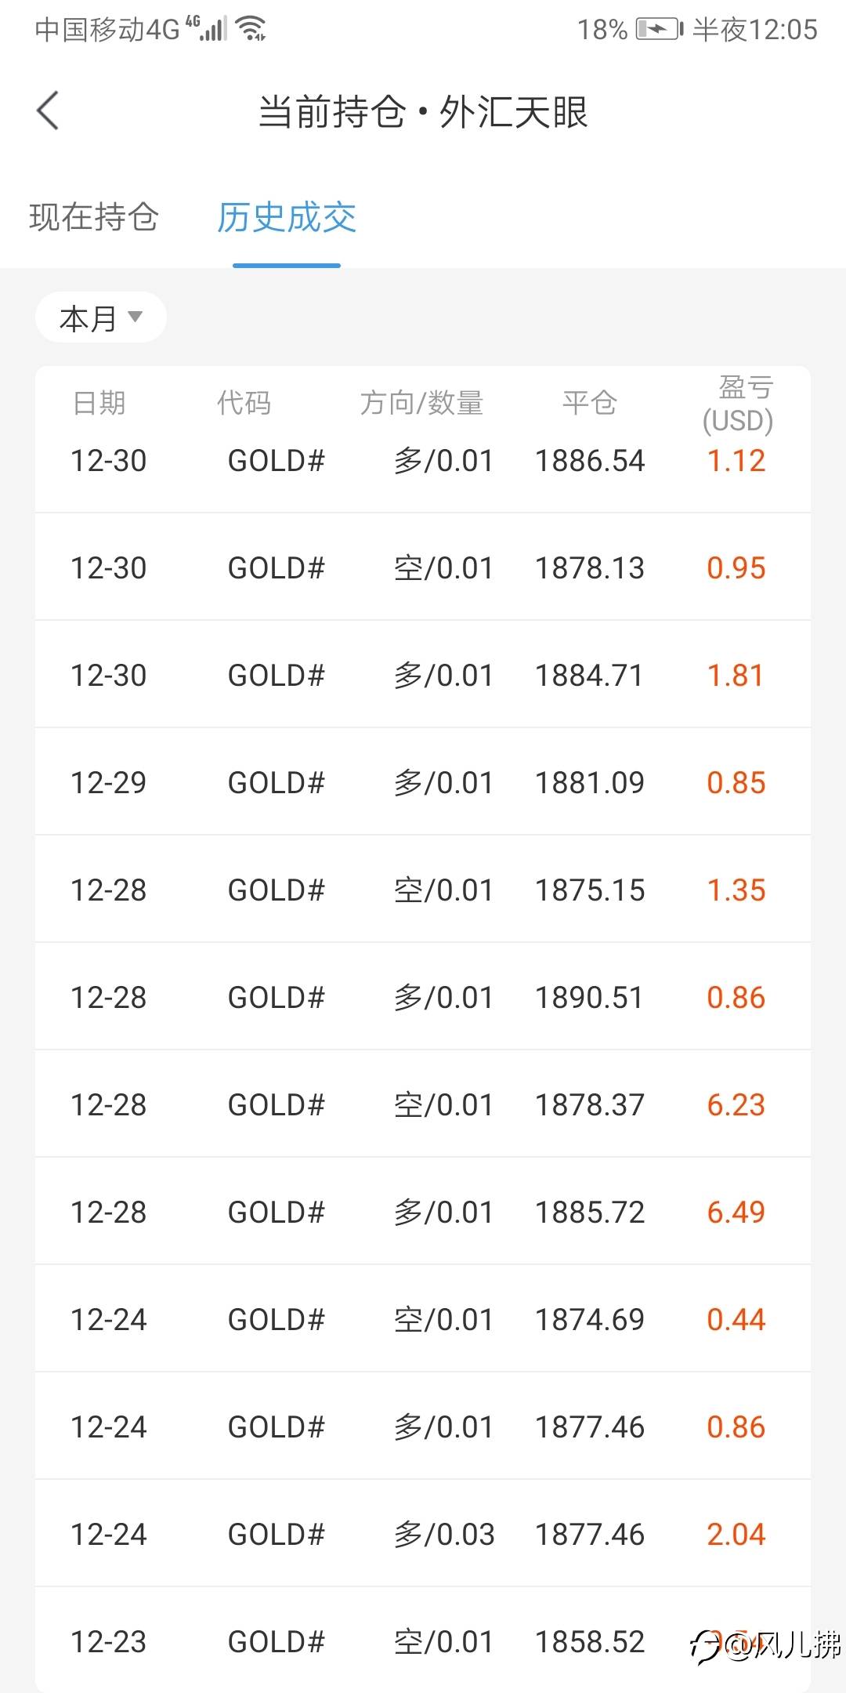The image size is (846, 1693).
Task: Open the 12-30 trade closed at 1886.54
Action: [423, 461]
